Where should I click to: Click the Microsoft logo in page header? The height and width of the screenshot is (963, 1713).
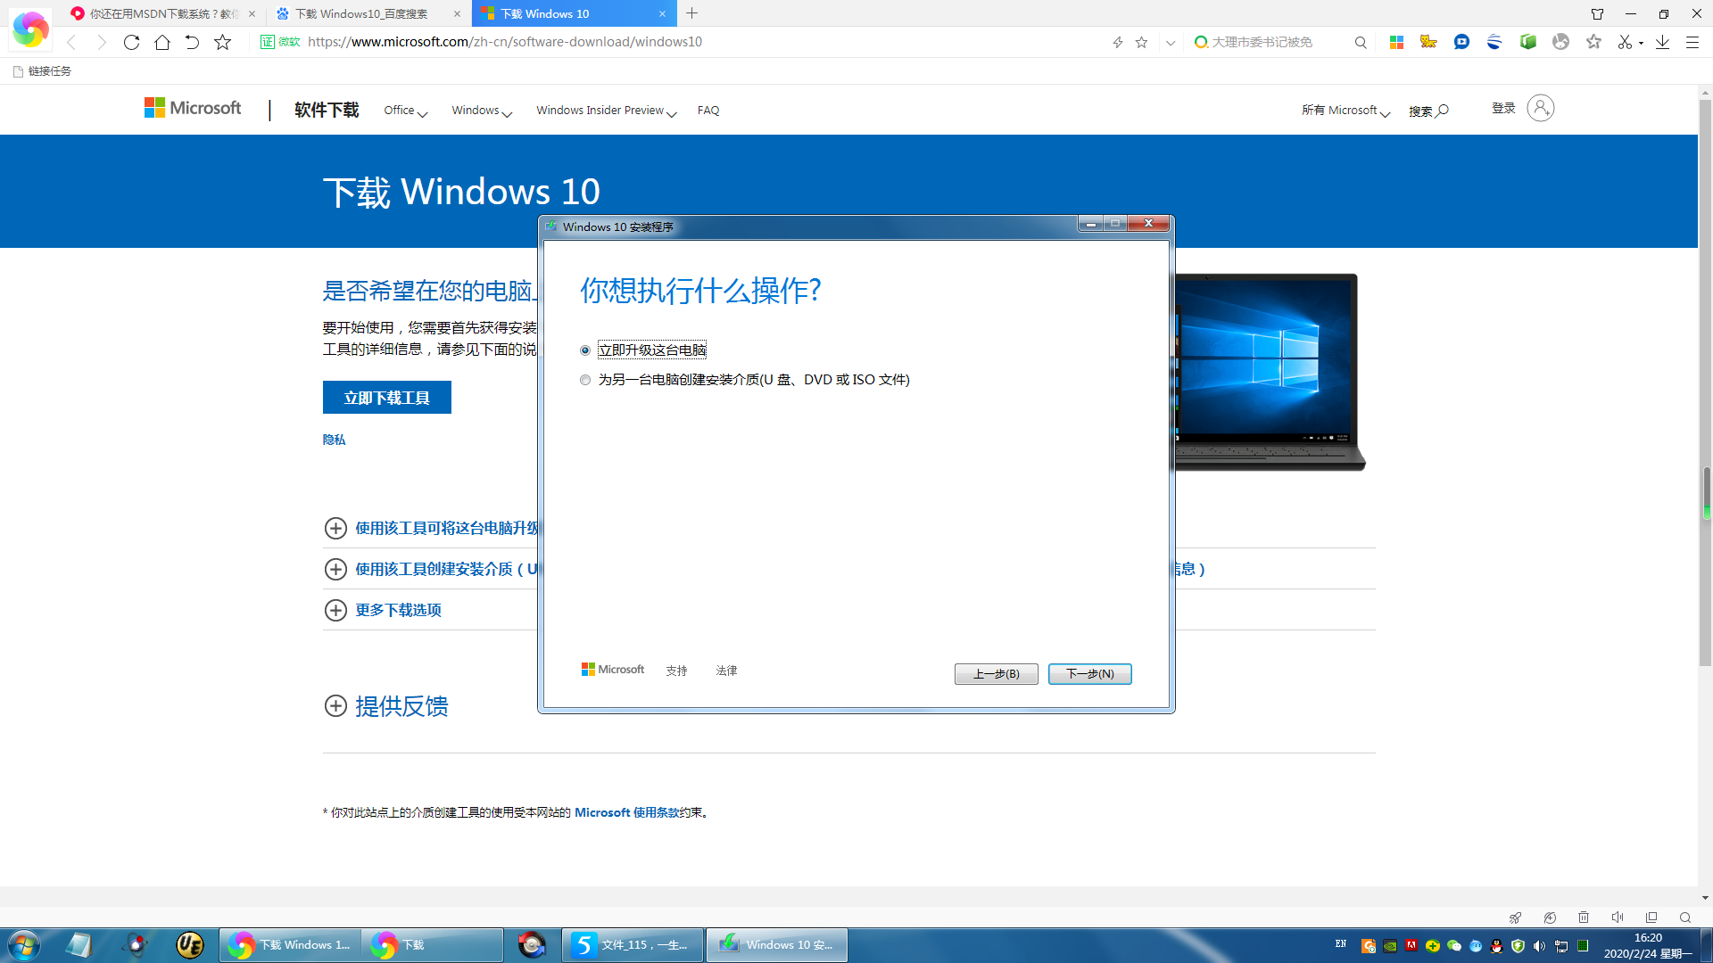click(x=193, y=108)
